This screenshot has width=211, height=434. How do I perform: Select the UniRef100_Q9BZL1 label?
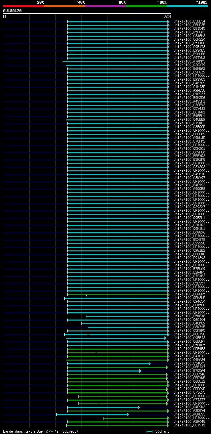pyautogui.click(x=189, y=218)
